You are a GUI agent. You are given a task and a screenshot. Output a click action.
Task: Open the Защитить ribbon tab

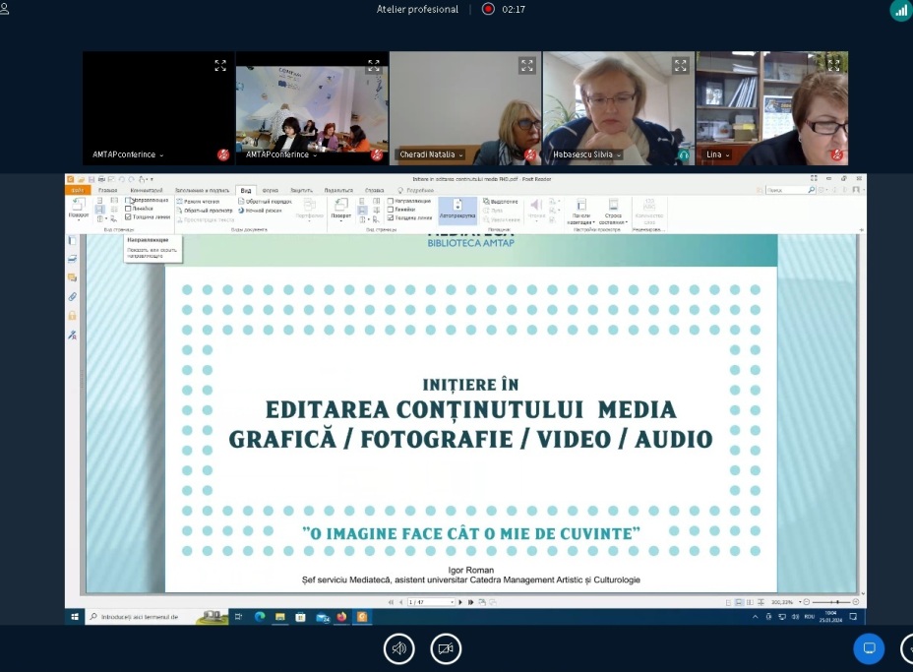click(301, 191)
